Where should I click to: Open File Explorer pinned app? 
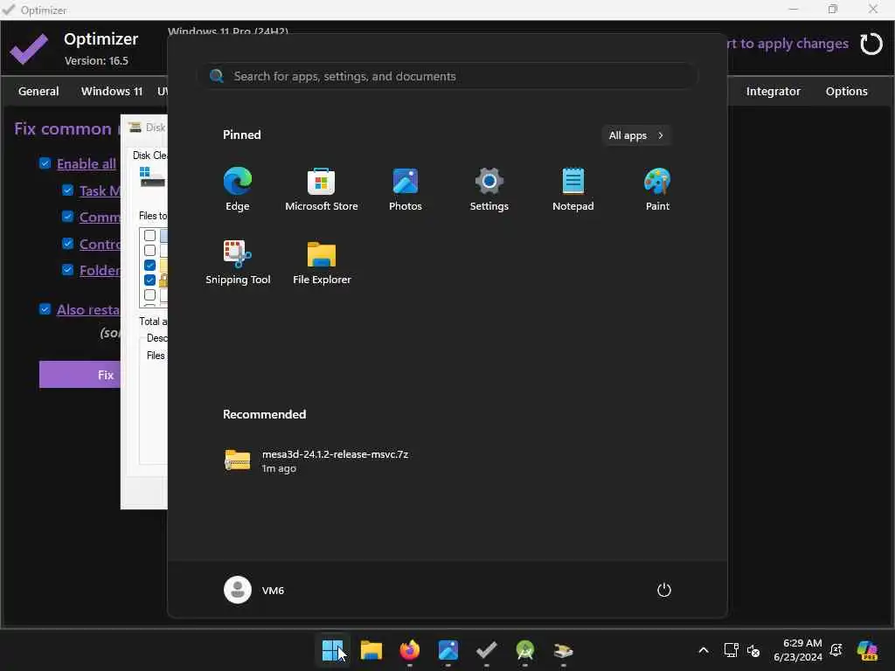(x=322, y=262)
